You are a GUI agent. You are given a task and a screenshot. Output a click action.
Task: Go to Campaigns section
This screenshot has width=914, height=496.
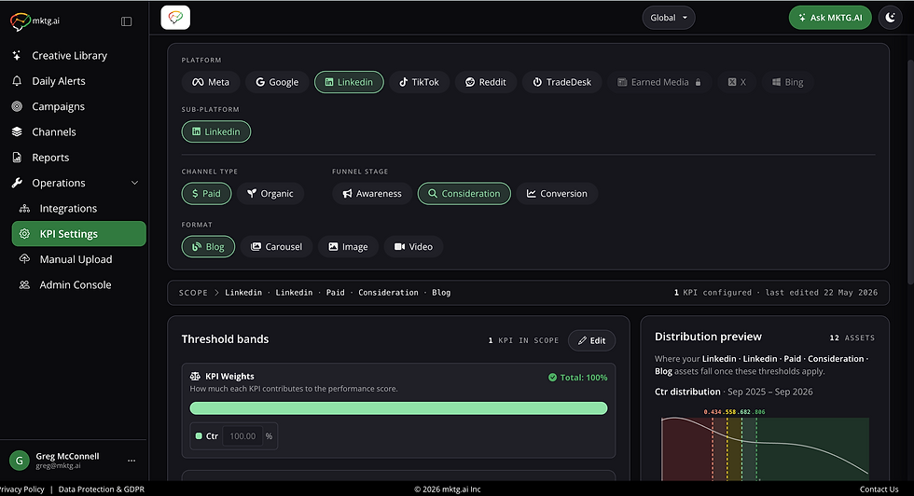coord(58,106)
